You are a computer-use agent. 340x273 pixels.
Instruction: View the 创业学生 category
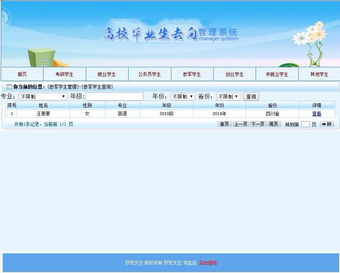(x=235, y=74)
